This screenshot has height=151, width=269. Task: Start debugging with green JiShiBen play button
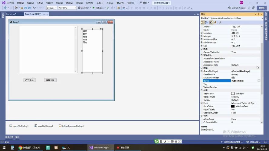(x=93, y=8)
